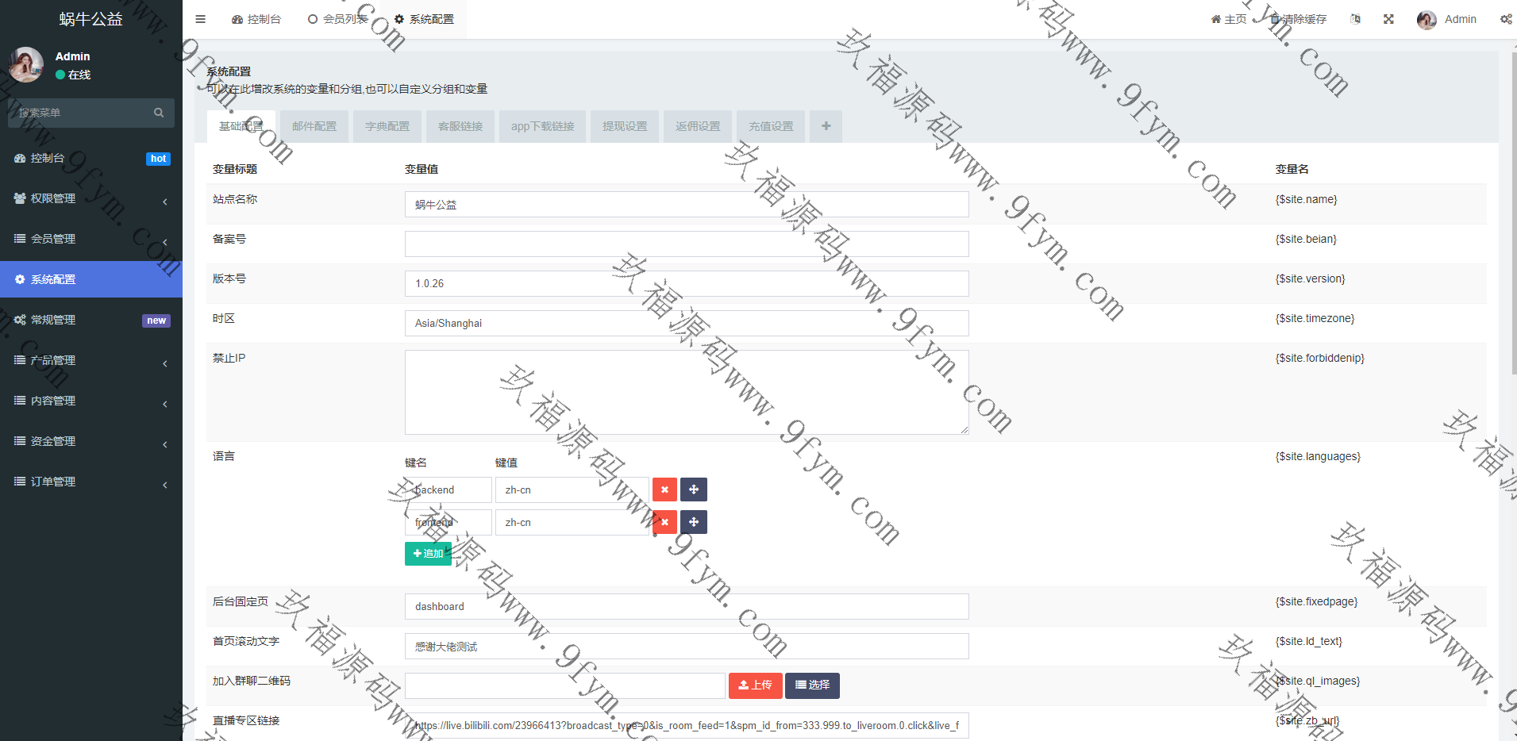Viewport: 1517px width, 741px height.
Task: Click the settings gears icon at top right
Action: tap(1505, 19)
